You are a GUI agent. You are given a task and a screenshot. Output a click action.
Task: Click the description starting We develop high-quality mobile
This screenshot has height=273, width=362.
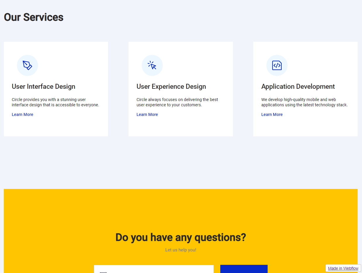pos(304,102)
